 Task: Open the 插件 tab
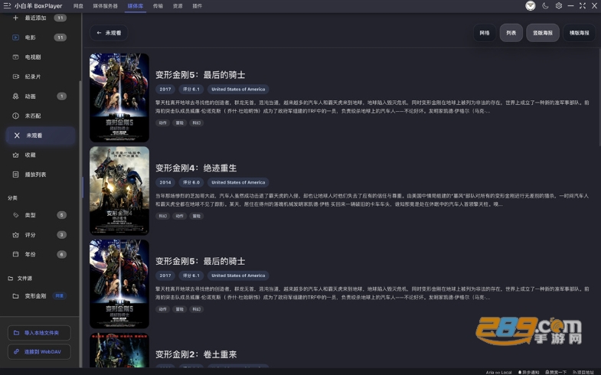pyautogui.click(x=198, y=6)
